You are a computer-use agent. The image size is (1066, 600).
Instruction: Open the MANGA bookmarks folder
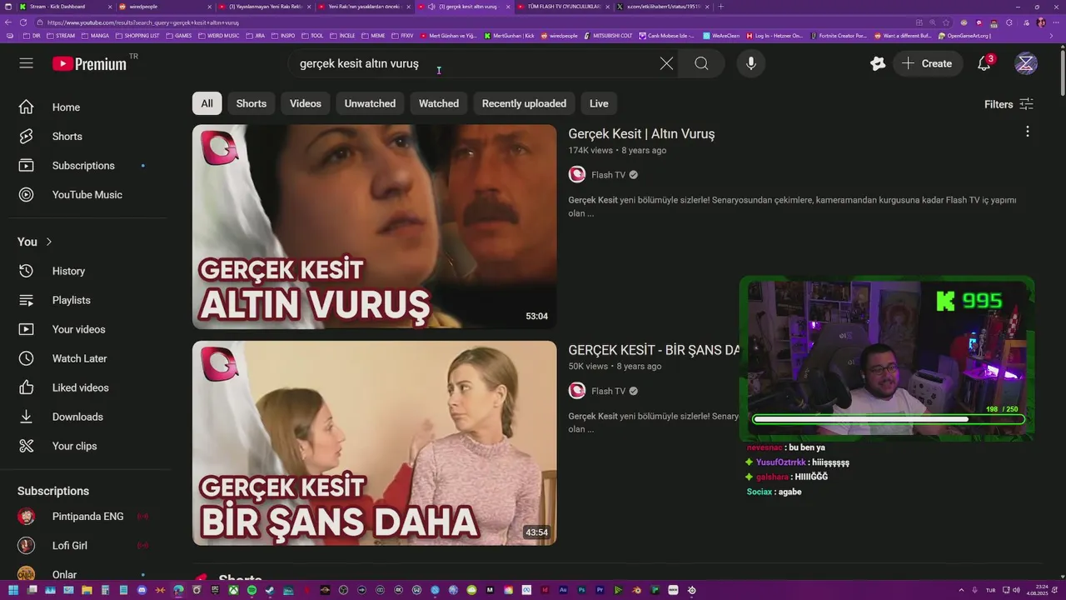pos(96,36)
